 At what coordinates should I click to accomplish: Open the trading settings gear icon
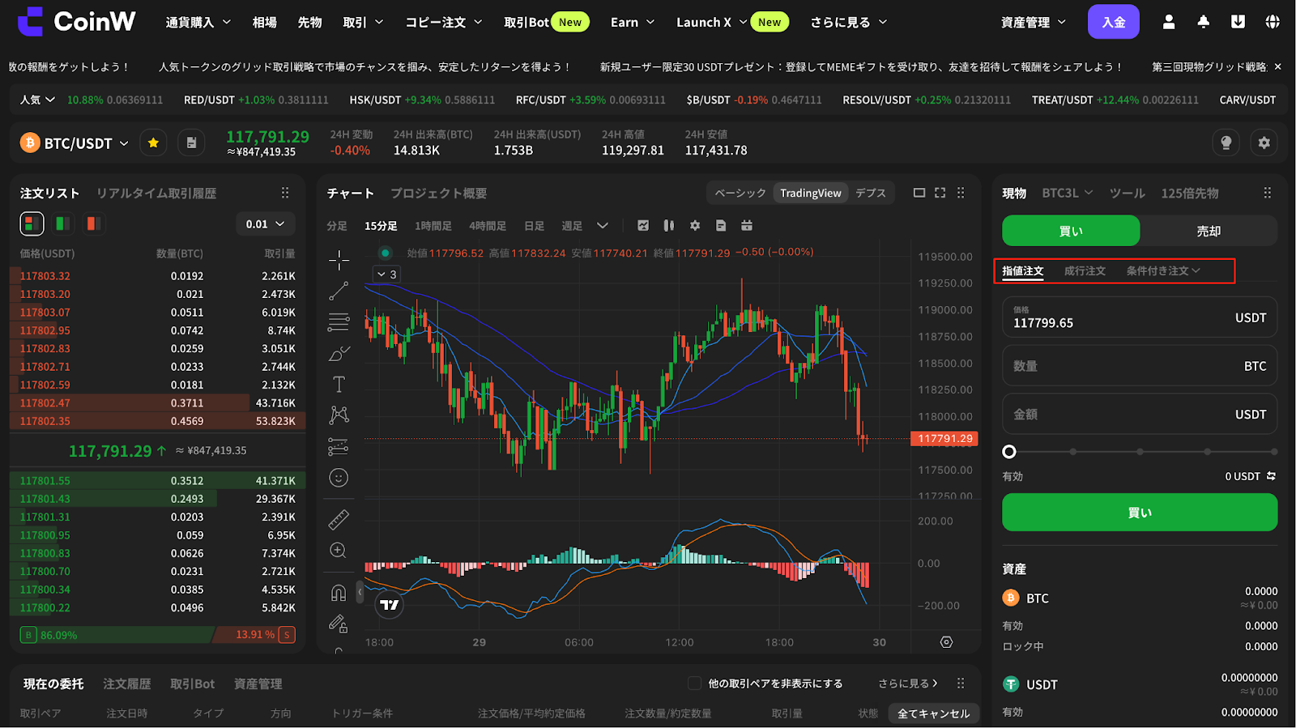point(1264,143)
